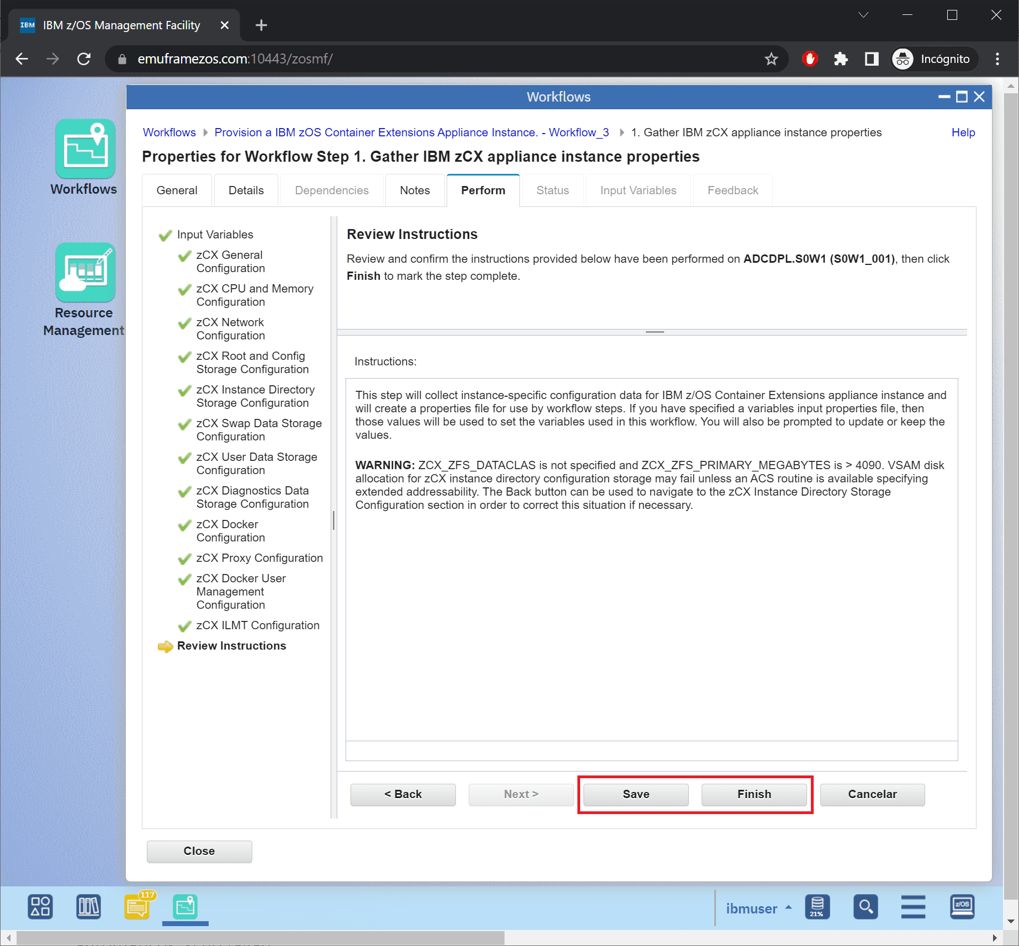Open the storage usage 21% icon
Viewport: 1019px width, 946px height.
coord(817,907)
